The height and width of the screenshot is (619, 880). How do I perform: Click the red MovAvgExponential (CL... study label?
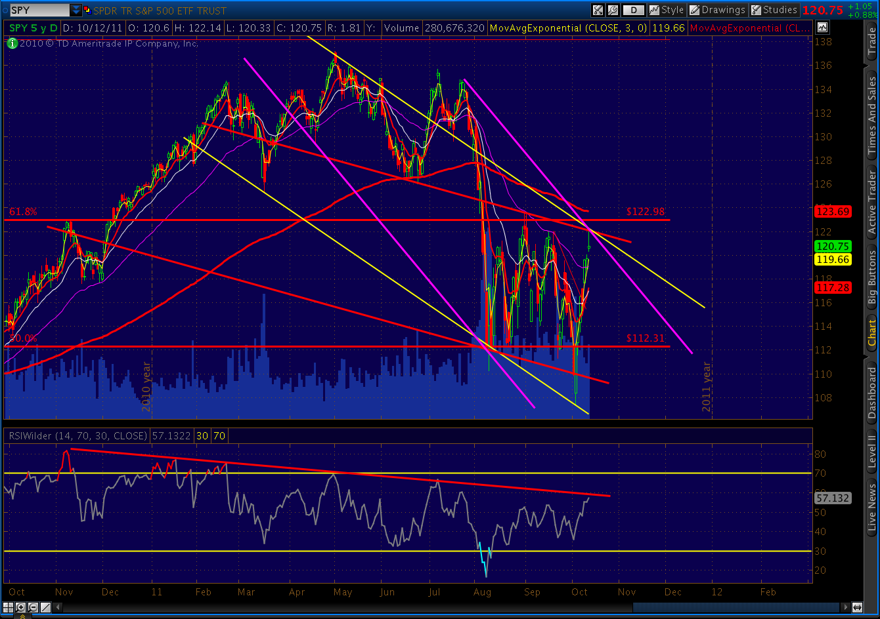[751, 28]
